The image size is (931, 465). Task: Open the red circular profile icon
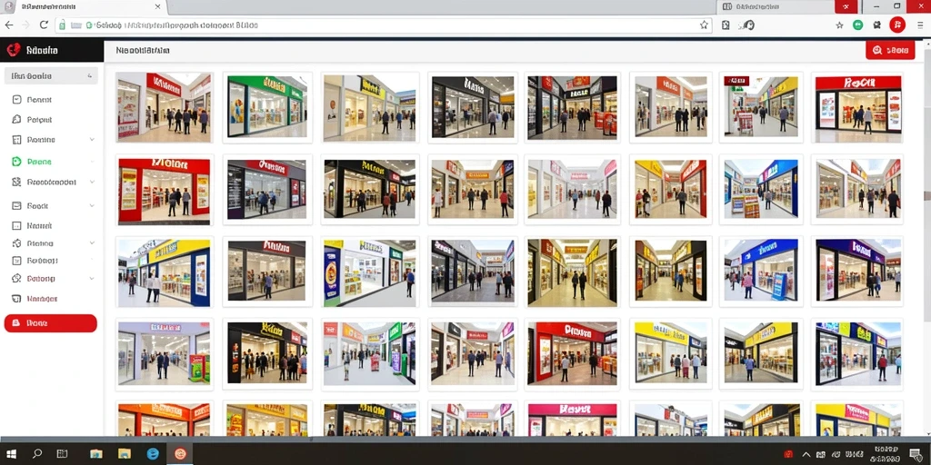click(896, 25)
